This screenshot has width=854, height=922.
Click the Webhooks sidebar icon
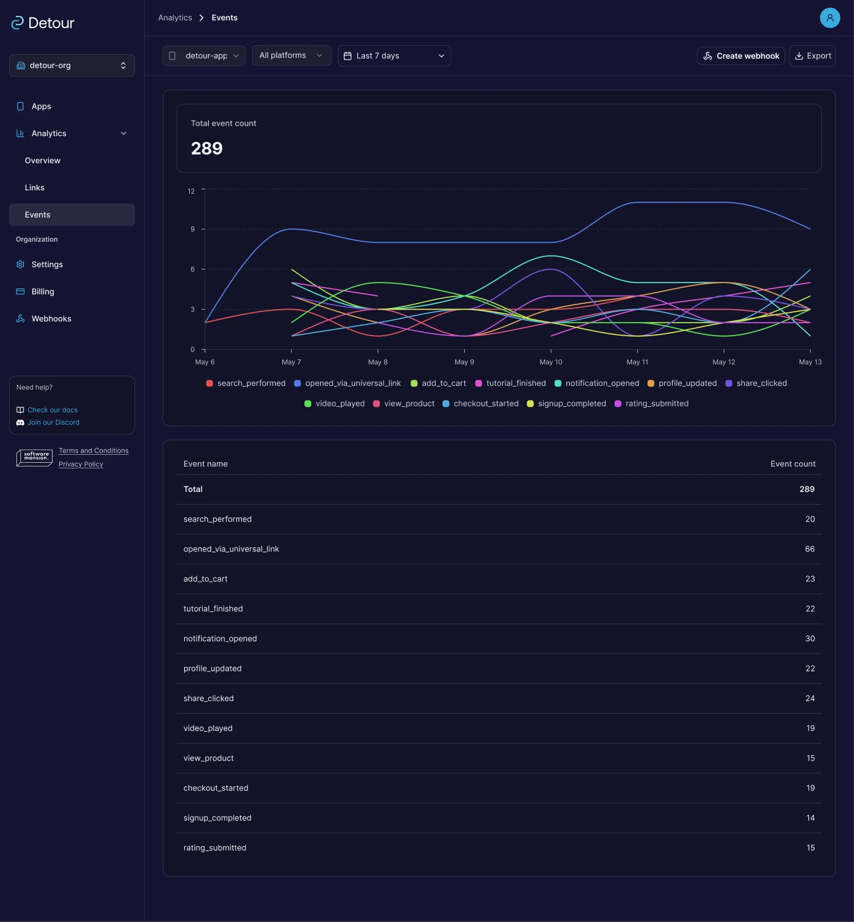click(20, 319)
